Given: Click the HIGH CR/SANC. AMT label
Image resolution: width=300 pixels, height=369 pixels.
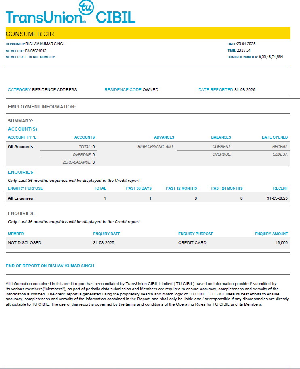Looking at the screenshot, I should (156, 147).
